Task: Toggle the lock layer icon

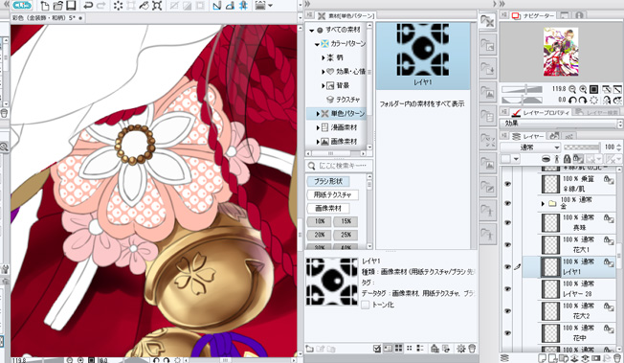Action: pyautogui.click(x=568, y=159)
